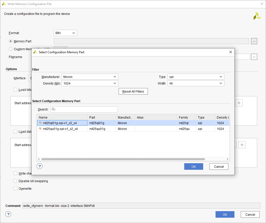
Task: Click the plus icon beside the second start address
Action: click(242, 145)
